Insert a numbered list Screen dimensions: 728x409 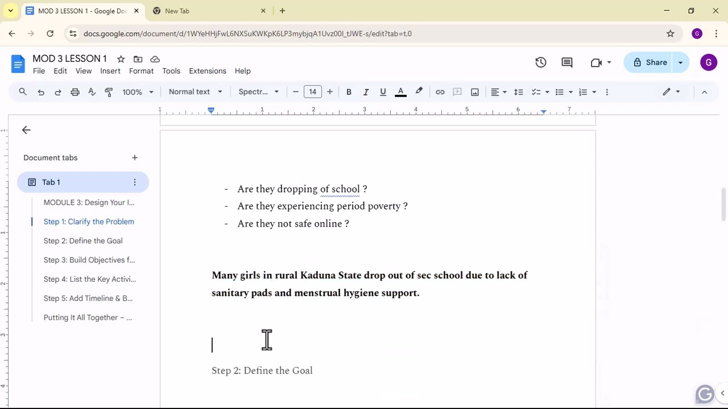[583, 92]
